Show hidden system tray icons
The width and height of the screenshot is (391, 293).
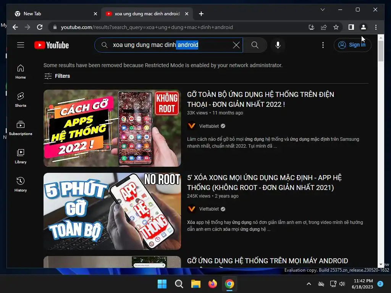(x=309, y=284)
